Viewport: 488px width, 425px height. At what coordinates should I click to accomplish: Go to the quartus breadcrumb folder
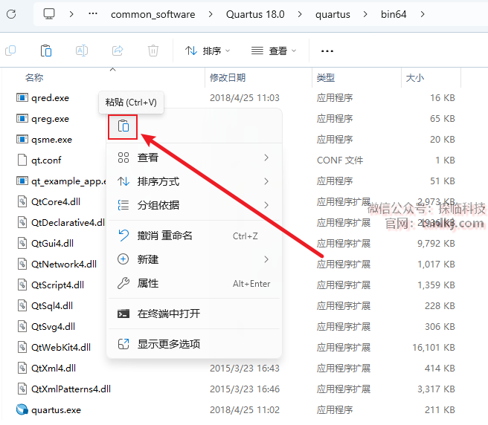pos(333,14)
